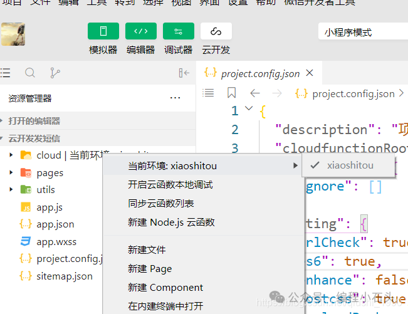Select the utils folder icon

[x=26, y=189]
